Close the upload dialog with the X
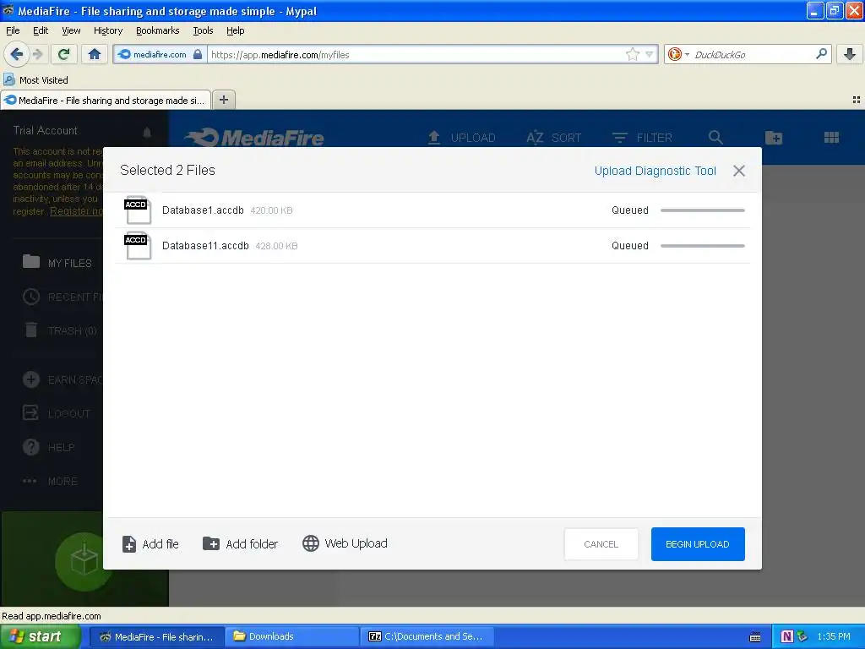Image resolution: width=865 pixels, height=649 pixels. point(738,171)
